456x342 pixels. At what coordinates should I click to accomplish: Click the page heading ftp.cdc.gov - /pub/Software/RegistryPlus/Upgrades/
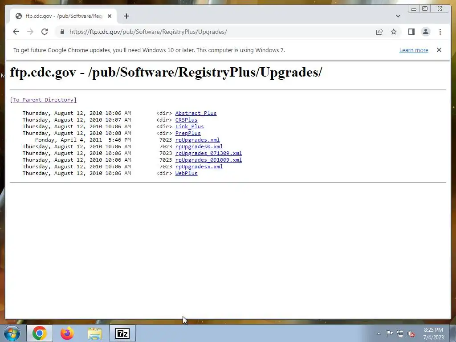click(166, 72)
